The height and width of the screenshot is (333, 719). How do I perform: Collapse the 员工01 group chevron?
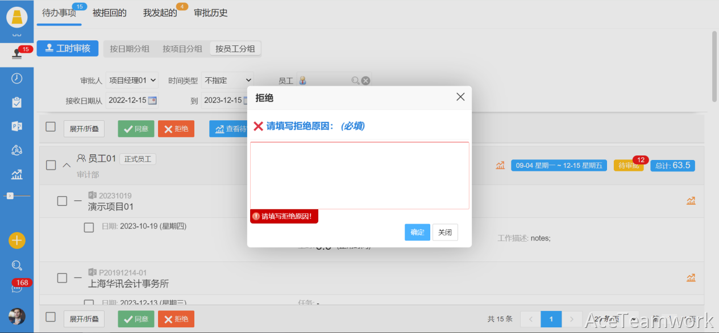point(67,165)
